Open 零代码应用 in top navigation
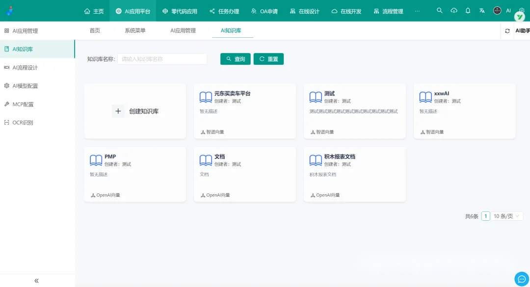The width and height of the screenshot is (530, 287). coord(180,11)
